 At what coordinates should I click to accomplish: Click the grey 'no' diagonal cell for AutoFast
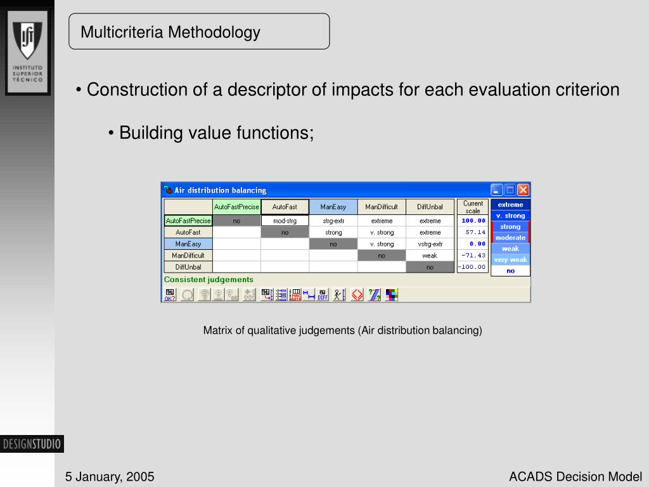[285, 232]
